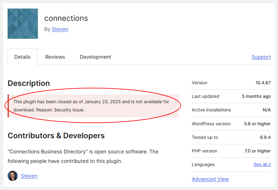Click the connections plugin icon image
The image size is (278, 190).
[23, 24]
